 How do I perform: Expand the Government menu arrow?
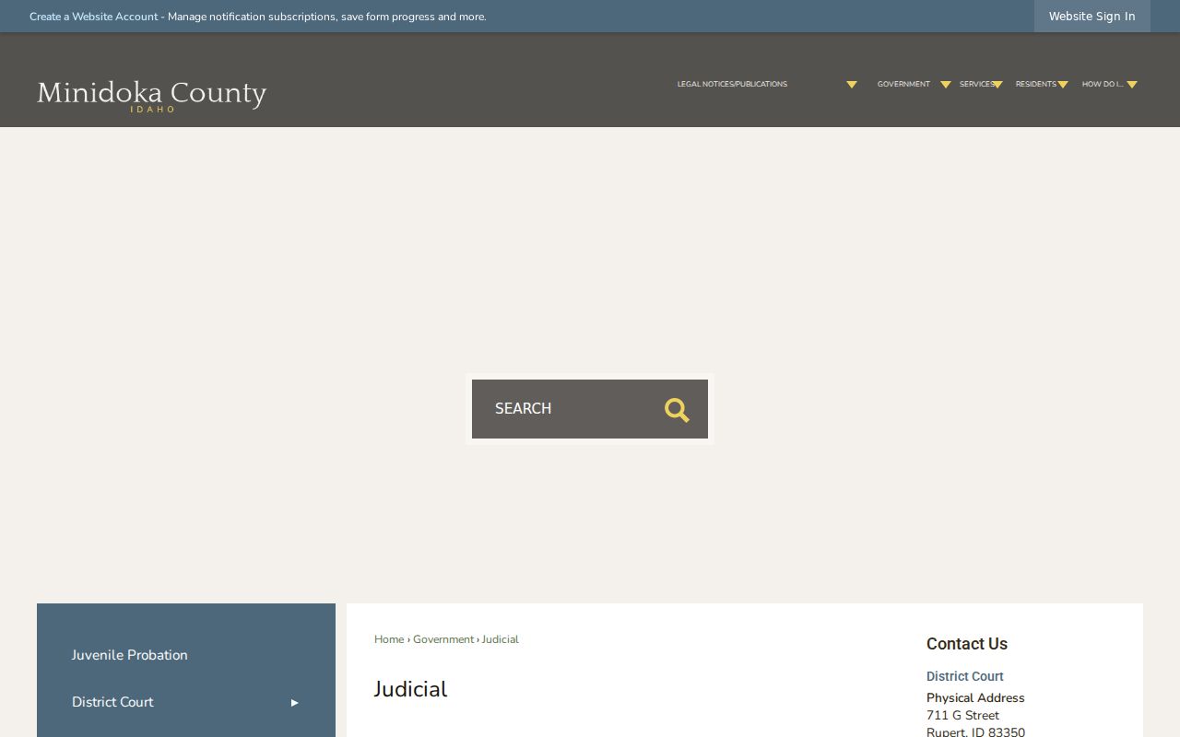(945, 85)
